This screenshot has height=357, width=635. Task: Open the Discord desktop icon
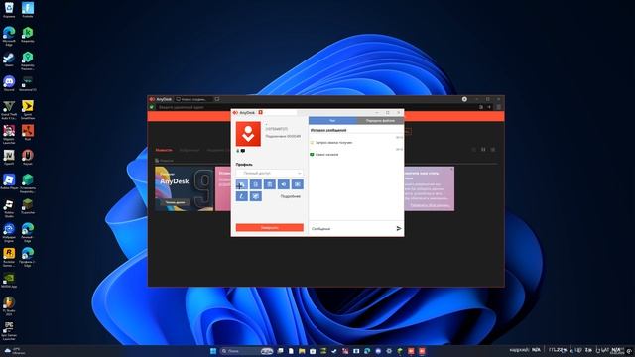pos(9,83)
